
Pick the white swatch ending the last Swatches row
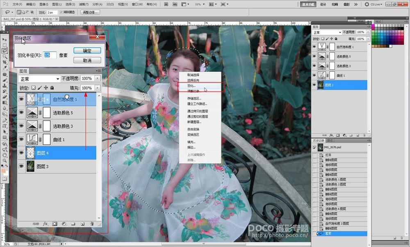(x=390, y=46)
